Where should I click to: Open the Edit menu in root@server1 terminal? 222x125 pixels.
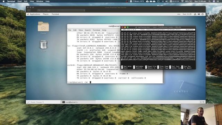pos(75,30)
